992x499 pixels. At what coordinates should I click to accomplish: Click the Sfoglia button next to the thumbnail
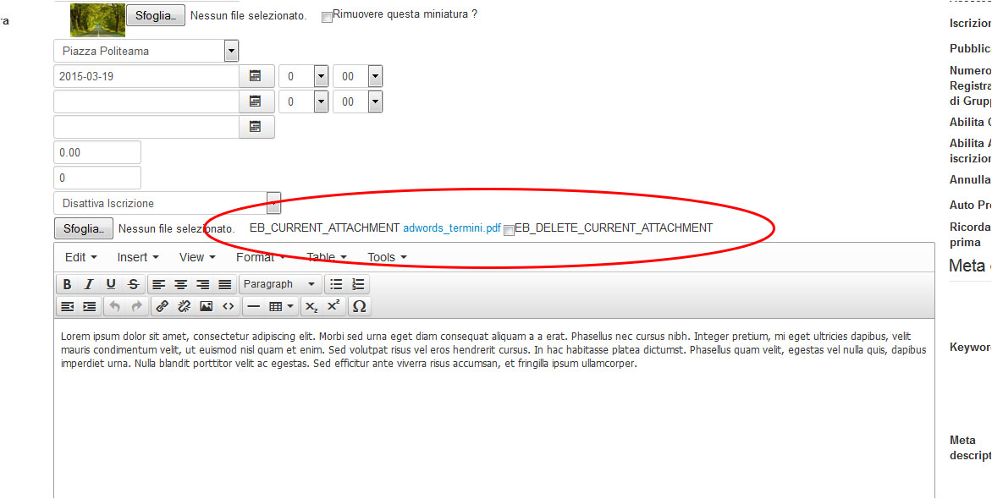[x=155, y=15]
